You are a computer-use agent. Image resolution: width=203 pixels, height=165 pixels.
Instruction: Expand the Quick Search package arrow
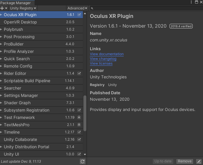tap(1, 59)
